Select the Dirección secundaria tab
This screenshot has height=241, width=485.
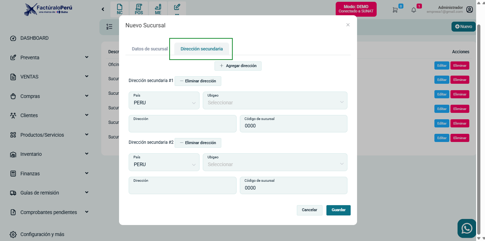pos(202,49)
